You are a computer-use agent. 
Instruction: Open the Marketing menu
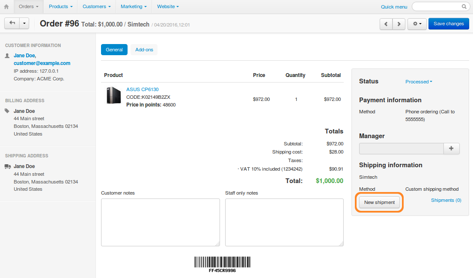click(x=133, y=7)
